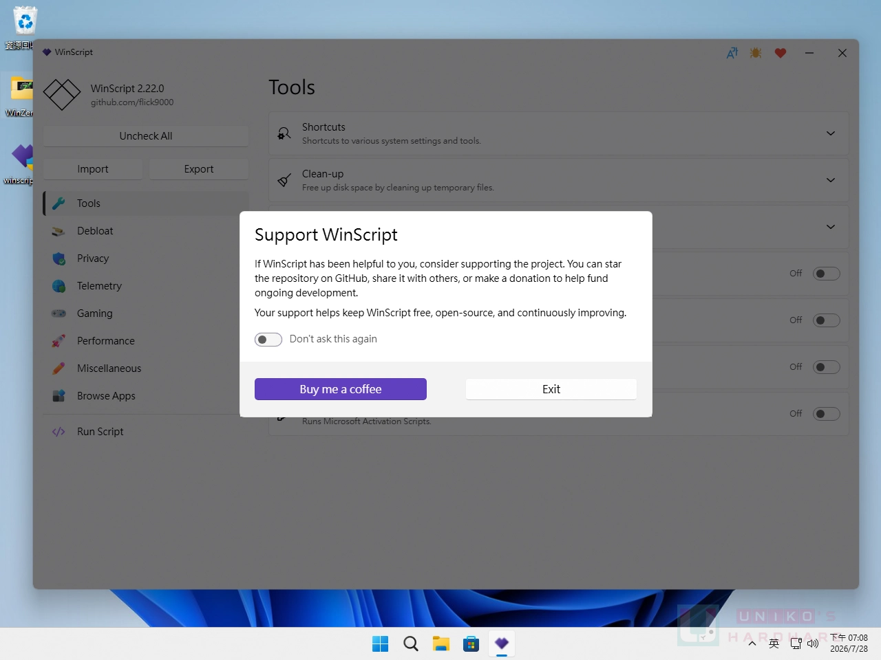This screenshot has width=881, height=660.
Task: Click the Shortcuts row icon
Action: pos(284,133)
